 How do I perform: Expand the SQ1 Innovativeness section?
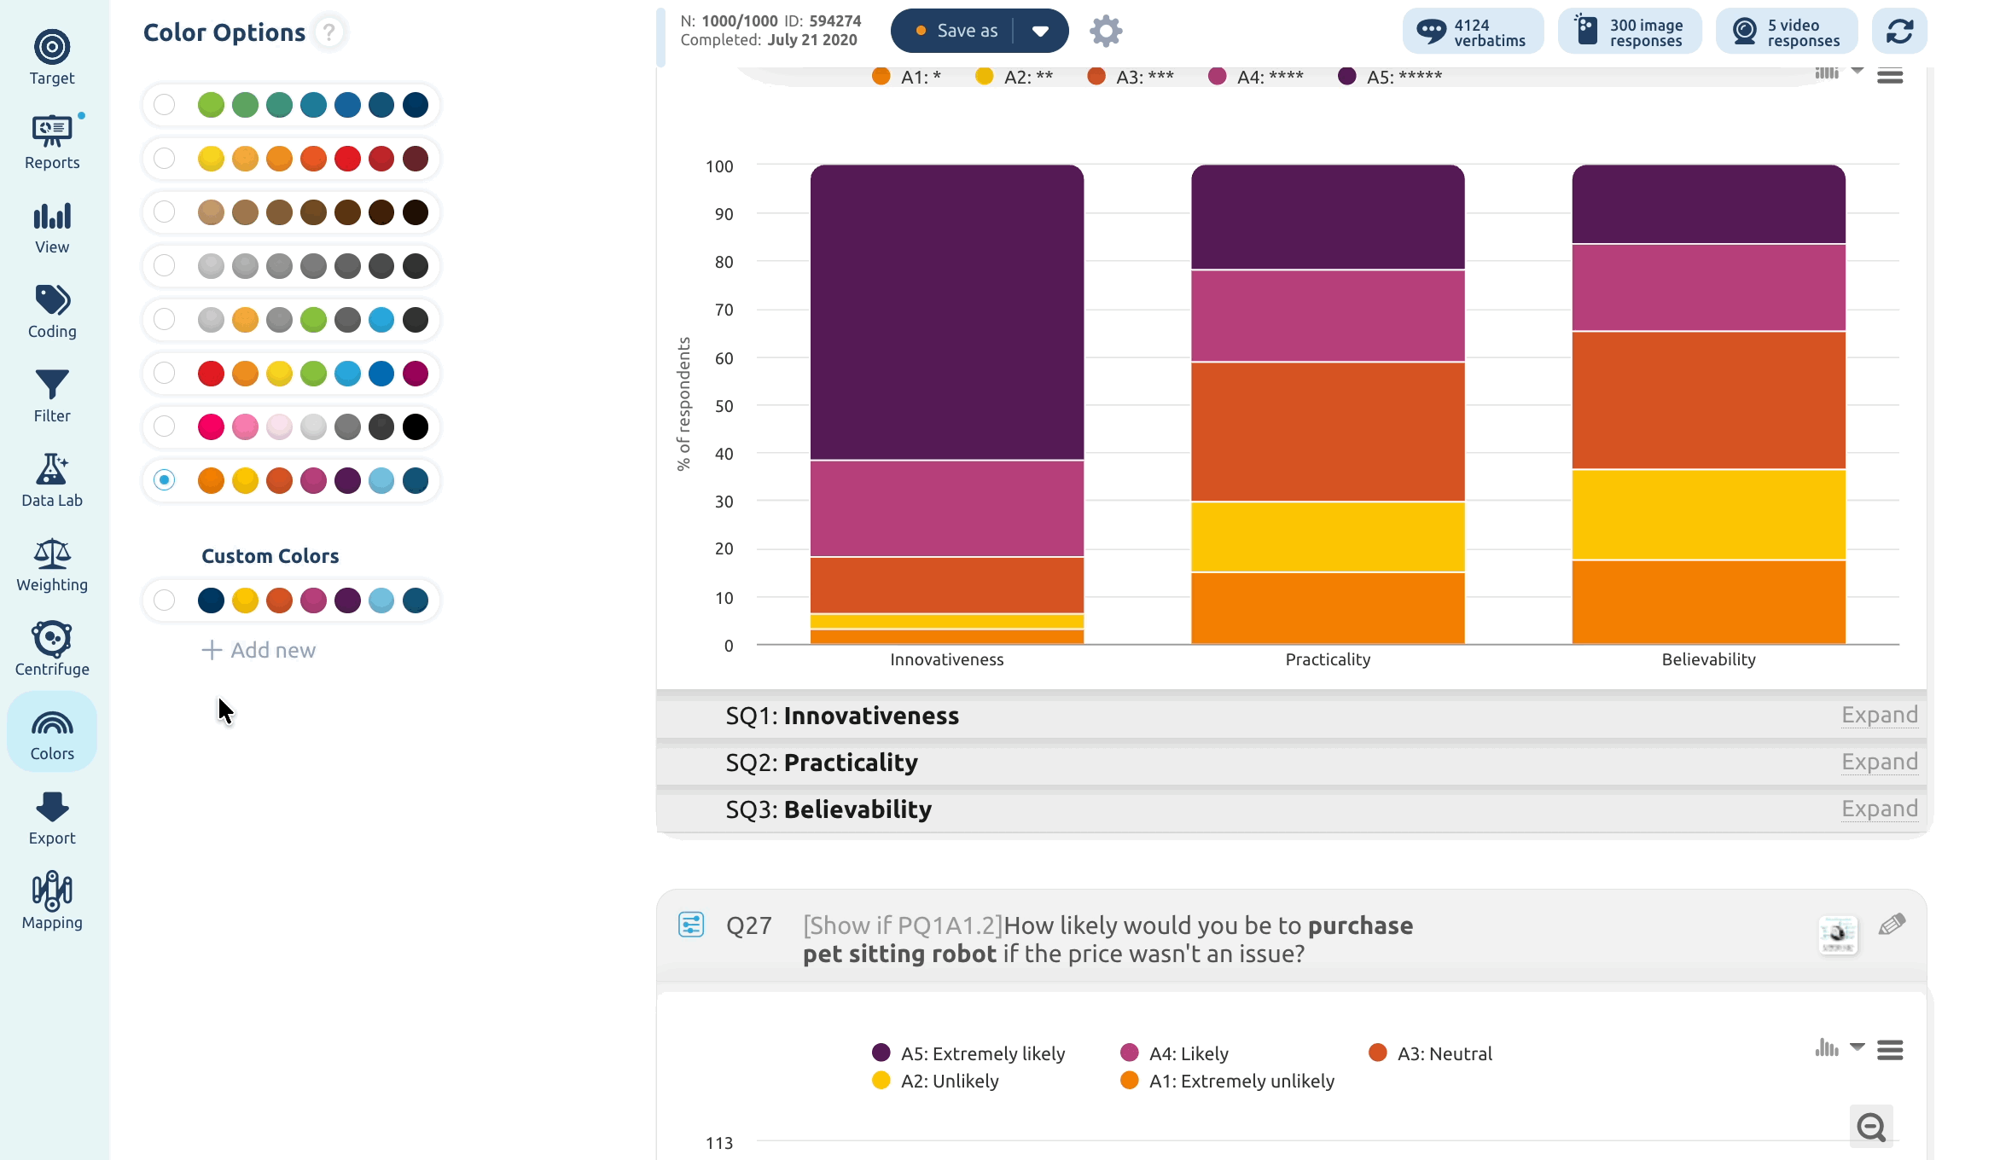[x=1879, y=715]
